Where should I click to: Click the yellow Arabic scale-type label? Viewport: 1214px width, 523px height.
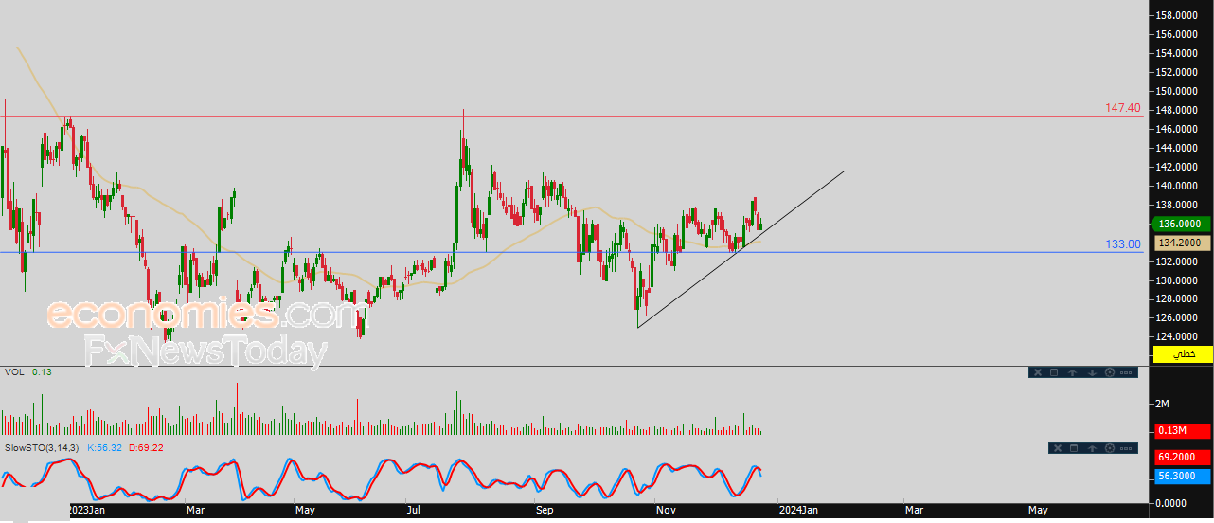click(x=1183, y=353)
